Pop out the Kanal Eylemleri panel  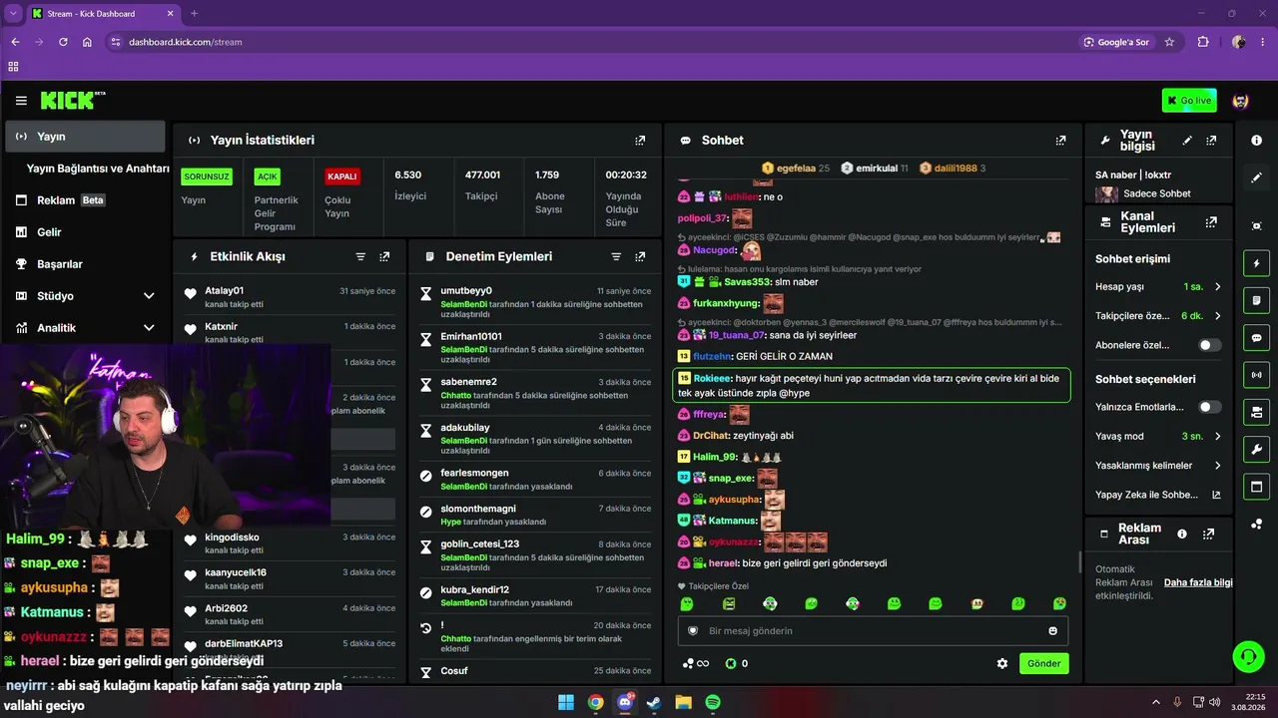pyautogui.click(x=1211, y=222)
